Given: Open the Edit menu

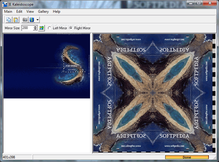Looking at the screenshot, I should point(19,12).
